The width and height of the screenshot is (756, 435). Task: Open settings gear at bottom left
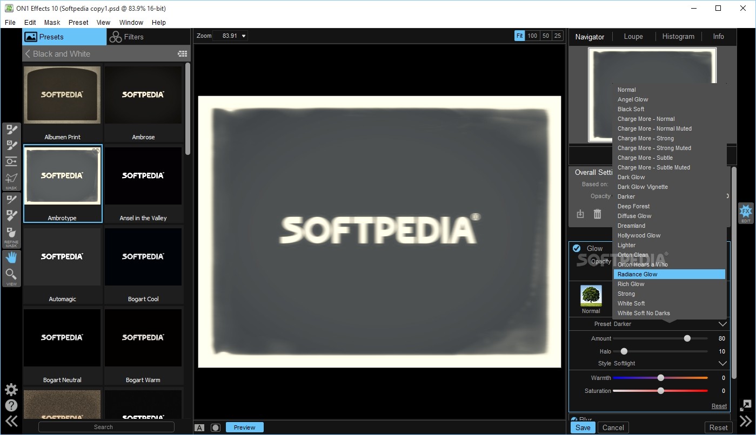[11, 390]
